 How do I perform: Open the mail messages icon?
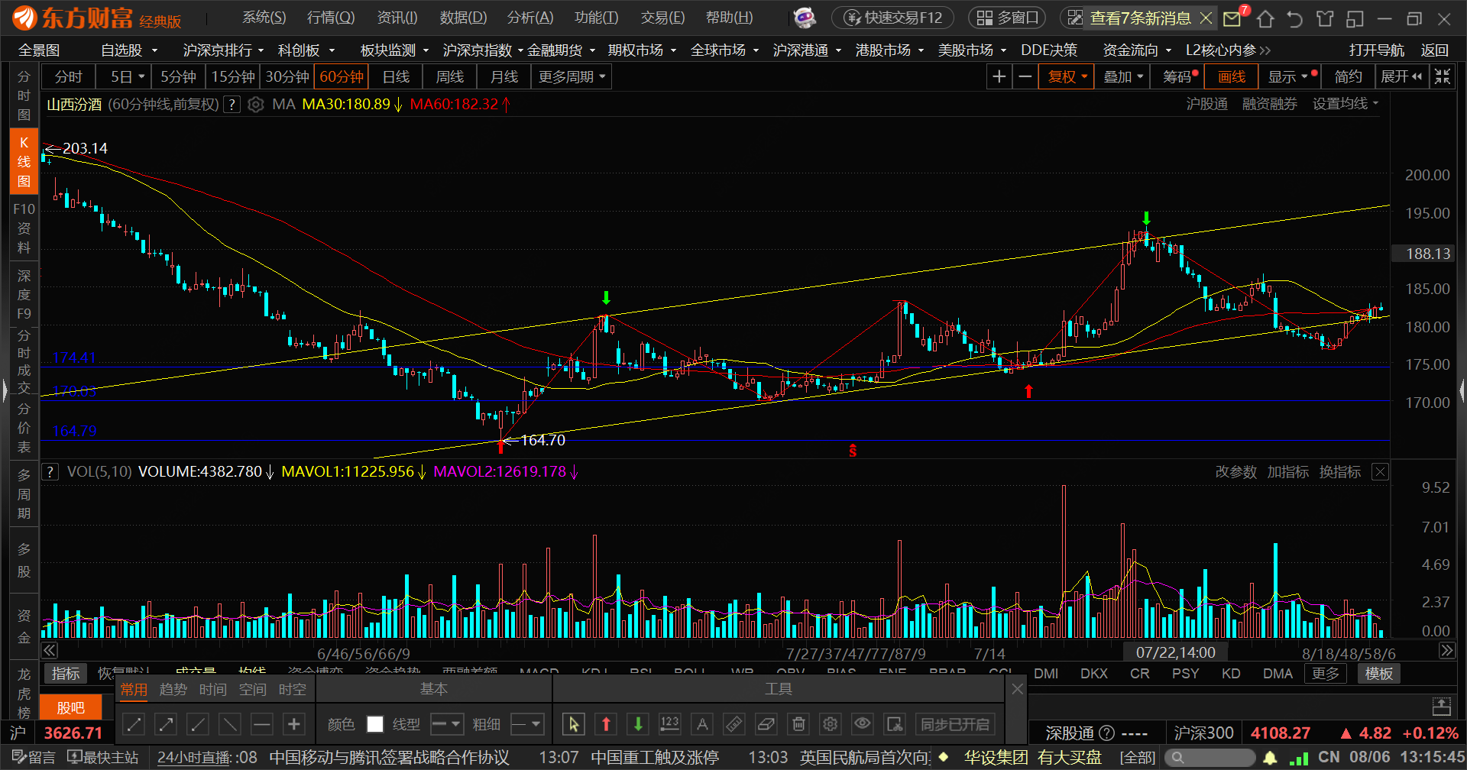(x=1232, y=18)
